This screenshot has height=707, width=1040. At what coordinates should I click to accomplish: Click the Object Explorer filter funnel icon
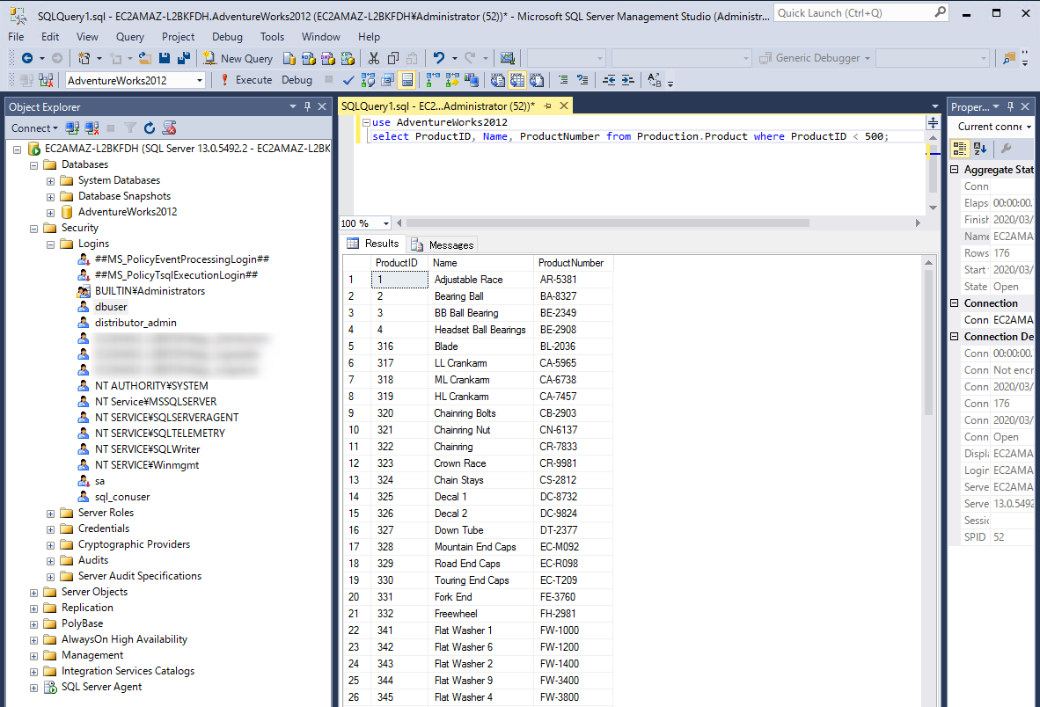coord(131,128)
